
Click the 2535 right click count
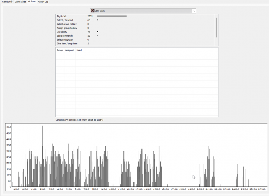point(90,16)
